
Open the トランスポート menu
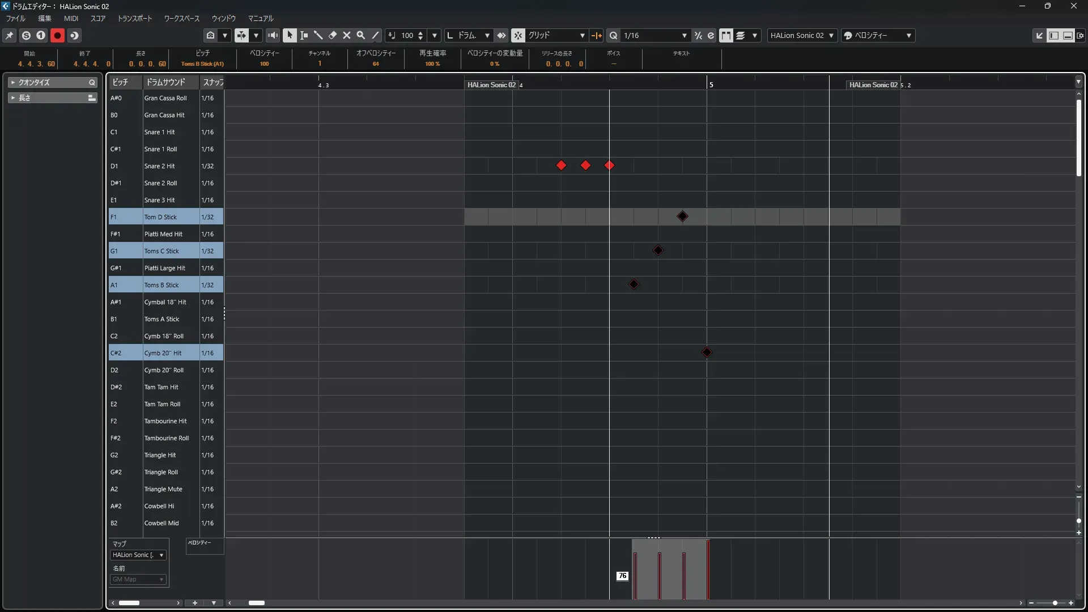pyautogui.click(x=134, y=18)
